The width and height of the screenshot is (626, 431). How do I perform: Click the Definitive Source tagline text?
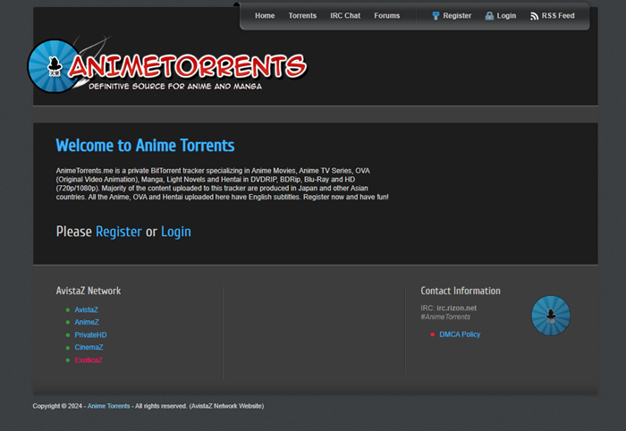(175, 86)
